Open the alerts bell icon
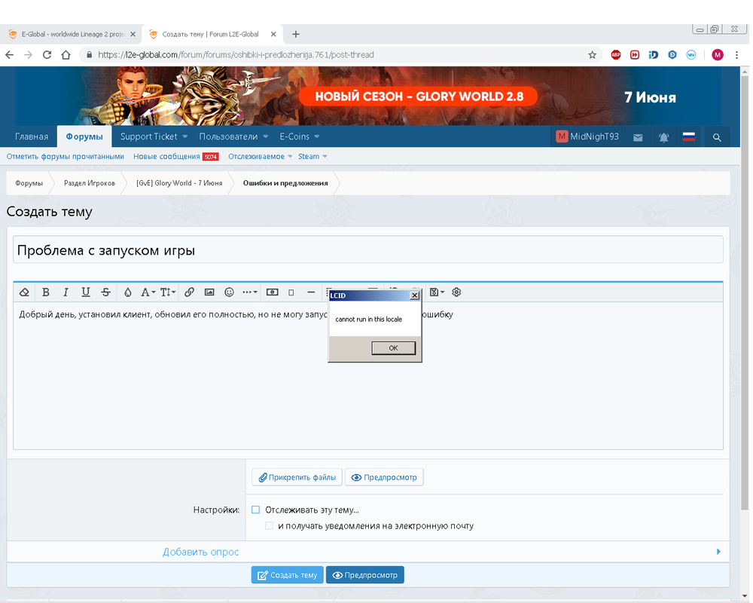 (663, 137)
